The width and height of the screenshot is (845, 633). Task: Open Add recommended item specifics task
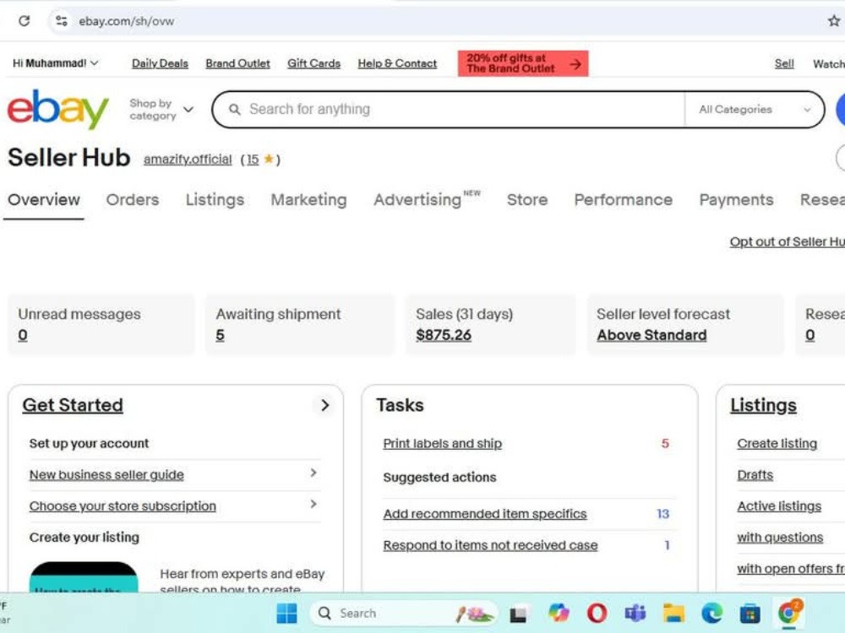coord(485,514)
